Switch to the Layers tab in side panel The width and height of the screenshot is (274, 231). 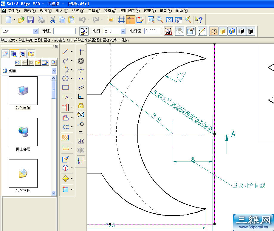(5, 54)
